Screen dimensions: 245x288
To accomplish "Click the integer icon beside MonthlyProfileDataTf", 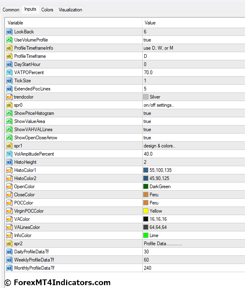I will tap(9, 268).
